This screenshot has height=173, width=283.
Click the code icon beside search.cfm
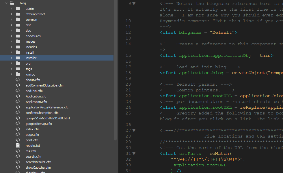click(18, 156)
